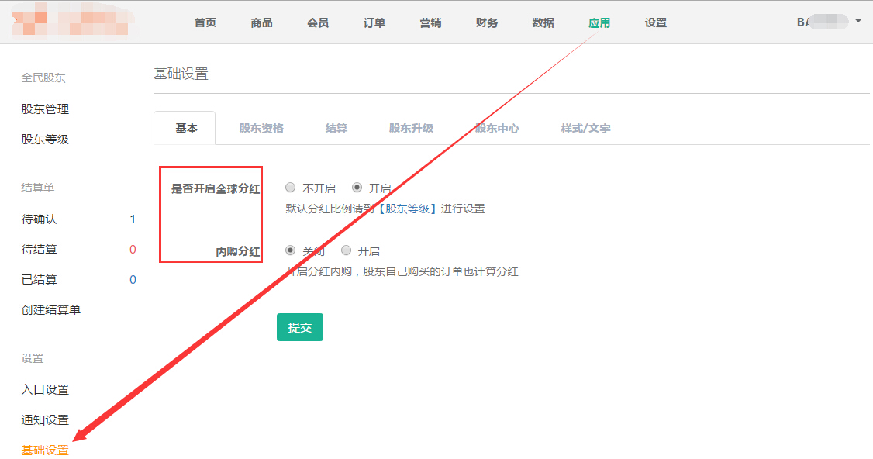This screenshot has height=459, width=873.
Task: Select 创建结算单 in the sidebar
Action: 51,310
